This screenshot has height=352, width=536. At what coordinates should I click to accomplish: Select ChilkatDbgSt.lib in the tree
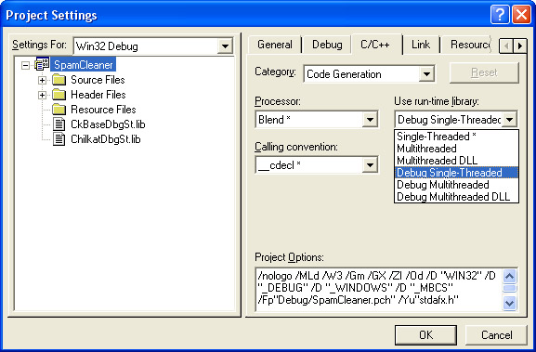click(x=106, y=139)
